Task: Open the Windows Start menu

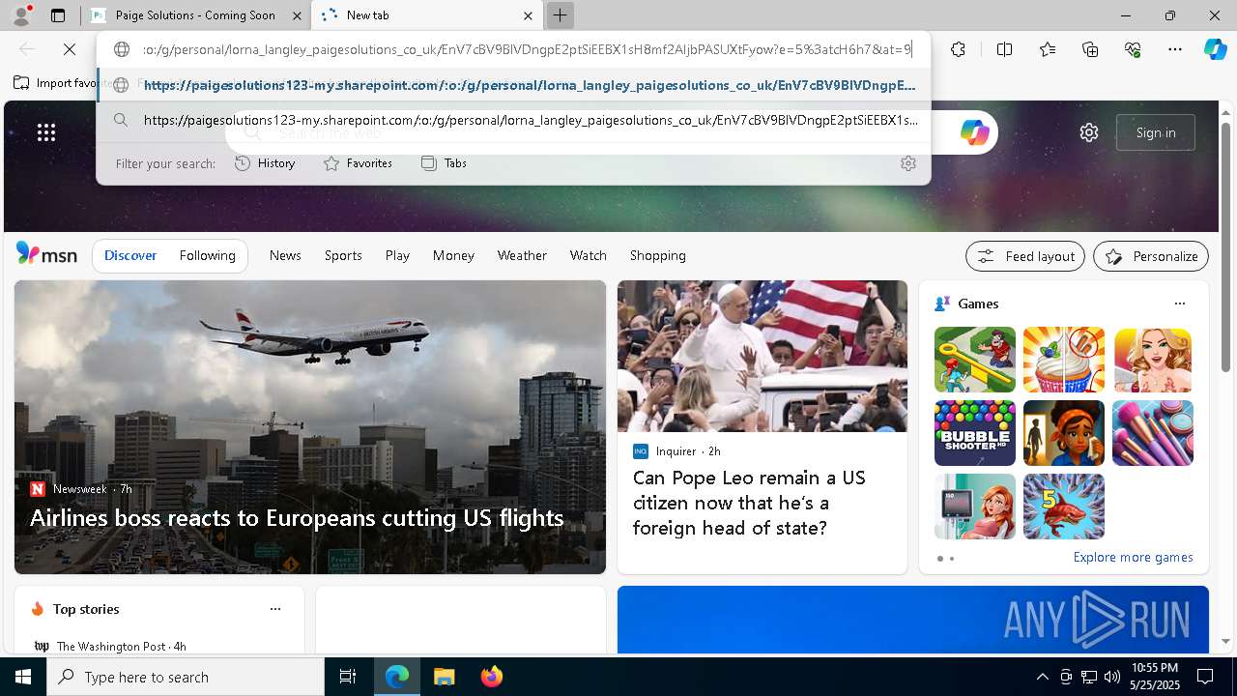Action: (23, 677)
